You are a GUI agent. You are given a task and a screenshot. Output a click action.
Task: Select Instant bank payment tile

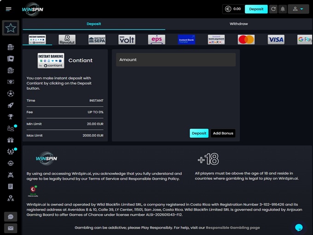pyautogui.click(x=216, y=40)
